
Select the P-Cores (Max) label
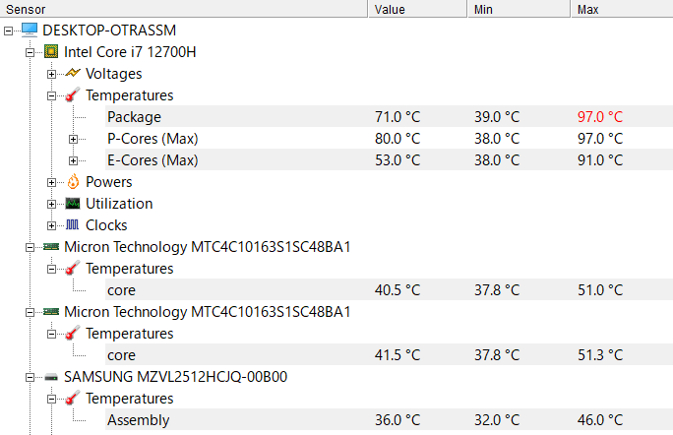coord(153,138)
